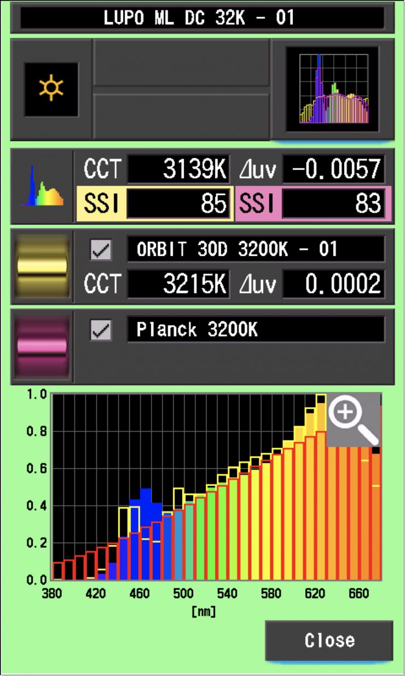Select the reference CCT 3215K value
405x676 pixels.
(178, 284)
